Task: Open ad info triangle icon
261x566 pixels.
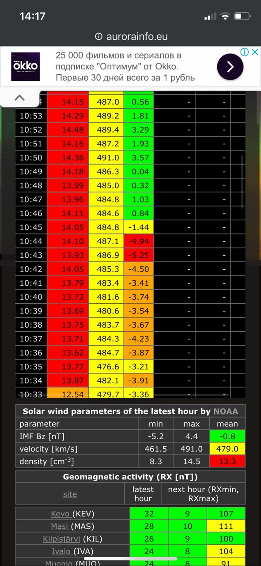Action: coord(245,52)
